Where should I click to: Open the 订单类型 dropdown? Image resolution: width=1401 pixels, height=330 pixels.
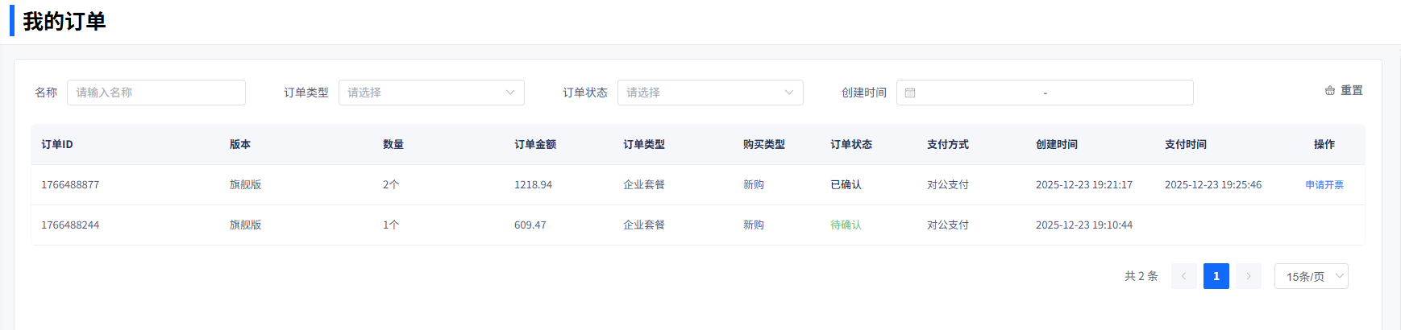coord(431,93)
